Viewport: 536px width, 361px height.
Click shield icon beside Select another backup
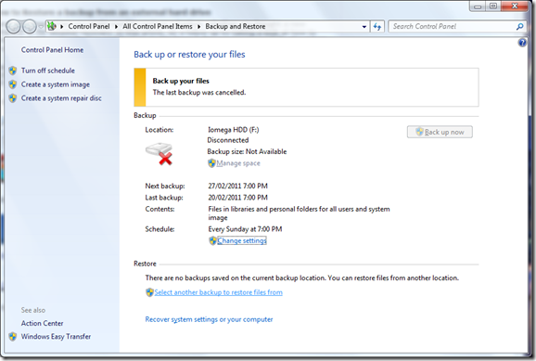pos(149,292)
